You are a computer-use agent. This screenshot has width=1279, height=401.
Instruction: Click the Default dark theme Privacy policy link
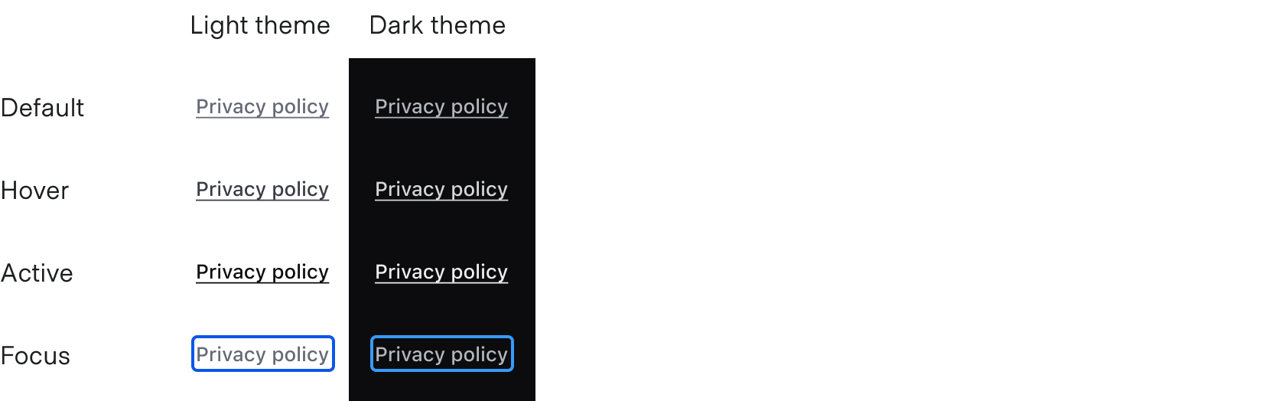coord(441,106)
